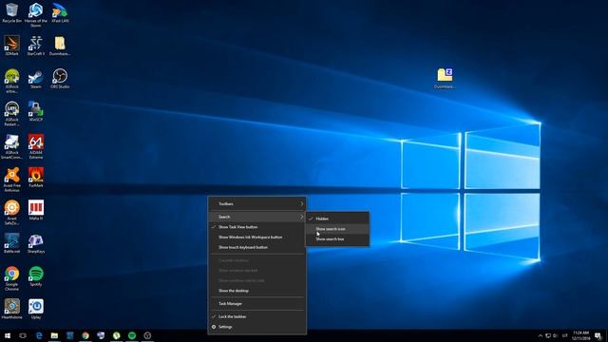Viewport: 608px width, 342px height.
Task: Launch Microsoft Edge from the taskbar
Action: [x=39, y=335]
